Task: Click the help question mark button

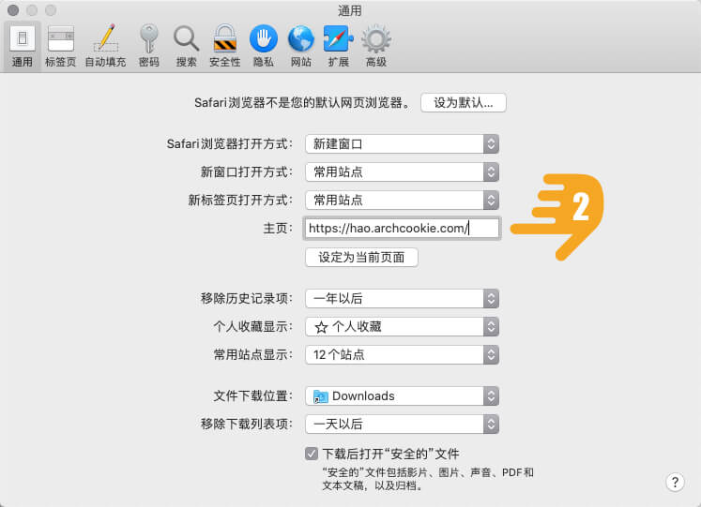Action: point(675,482)
